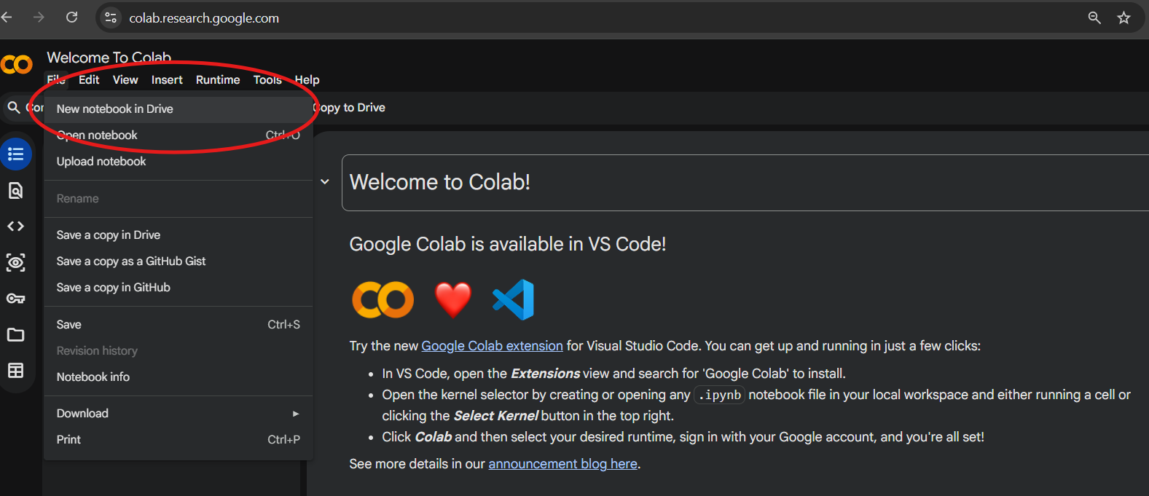
Task: Open Notebook info
Action: pyautogui.click(x=179, y=377)
